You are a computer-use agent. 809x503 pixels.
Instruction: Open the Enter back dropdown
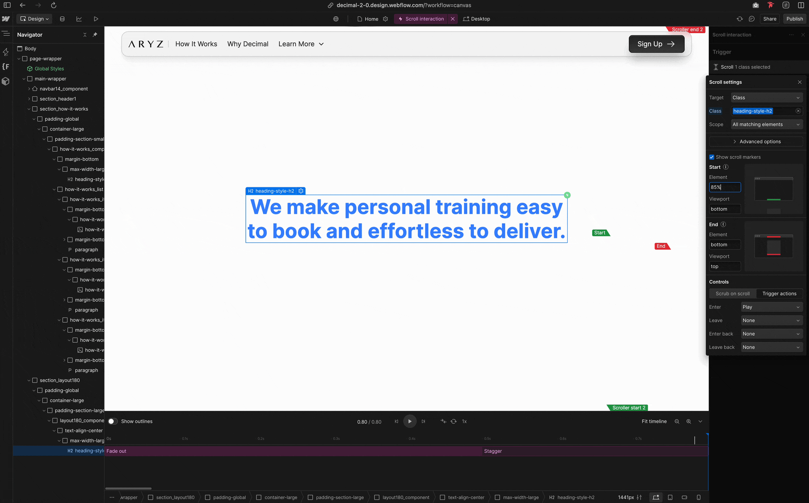click(772, 334)
